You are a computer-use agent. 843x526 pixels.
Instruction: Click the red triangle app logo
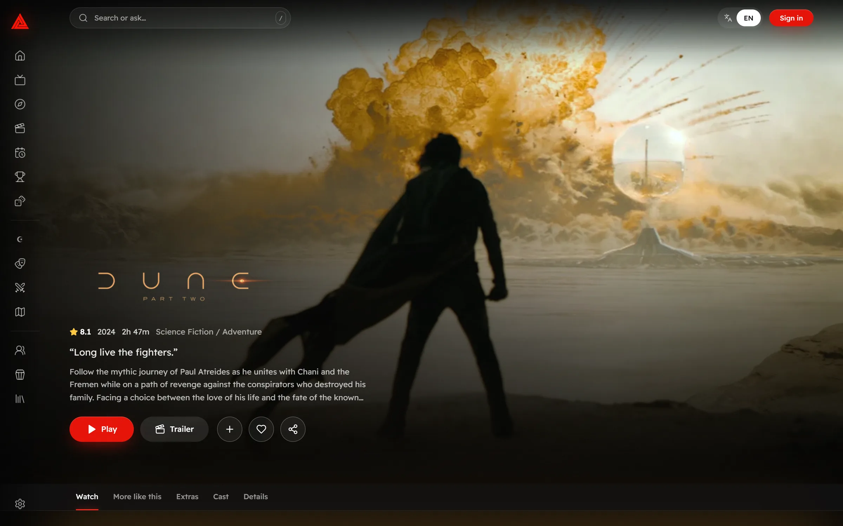point(20,21)
